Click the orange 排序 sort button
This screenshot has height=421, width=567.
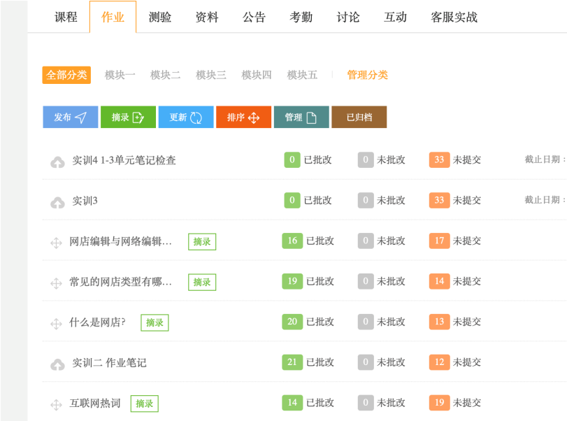(243, 117)
